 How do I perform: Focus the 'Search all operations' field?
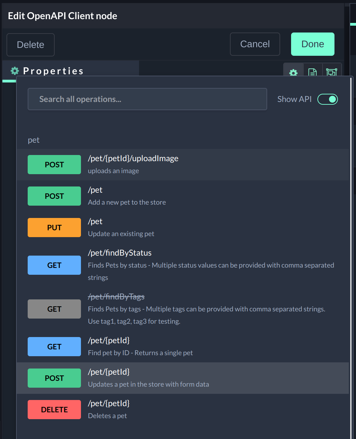point(147,99)
